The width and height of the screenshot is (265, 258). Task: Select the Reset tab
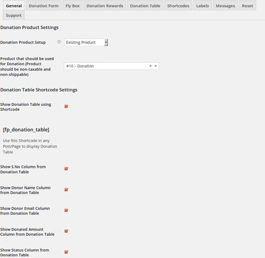pos(247,6)
